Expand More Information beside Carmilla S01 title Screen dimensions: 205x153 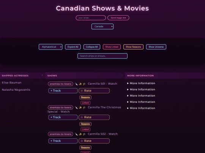point(141,83)
